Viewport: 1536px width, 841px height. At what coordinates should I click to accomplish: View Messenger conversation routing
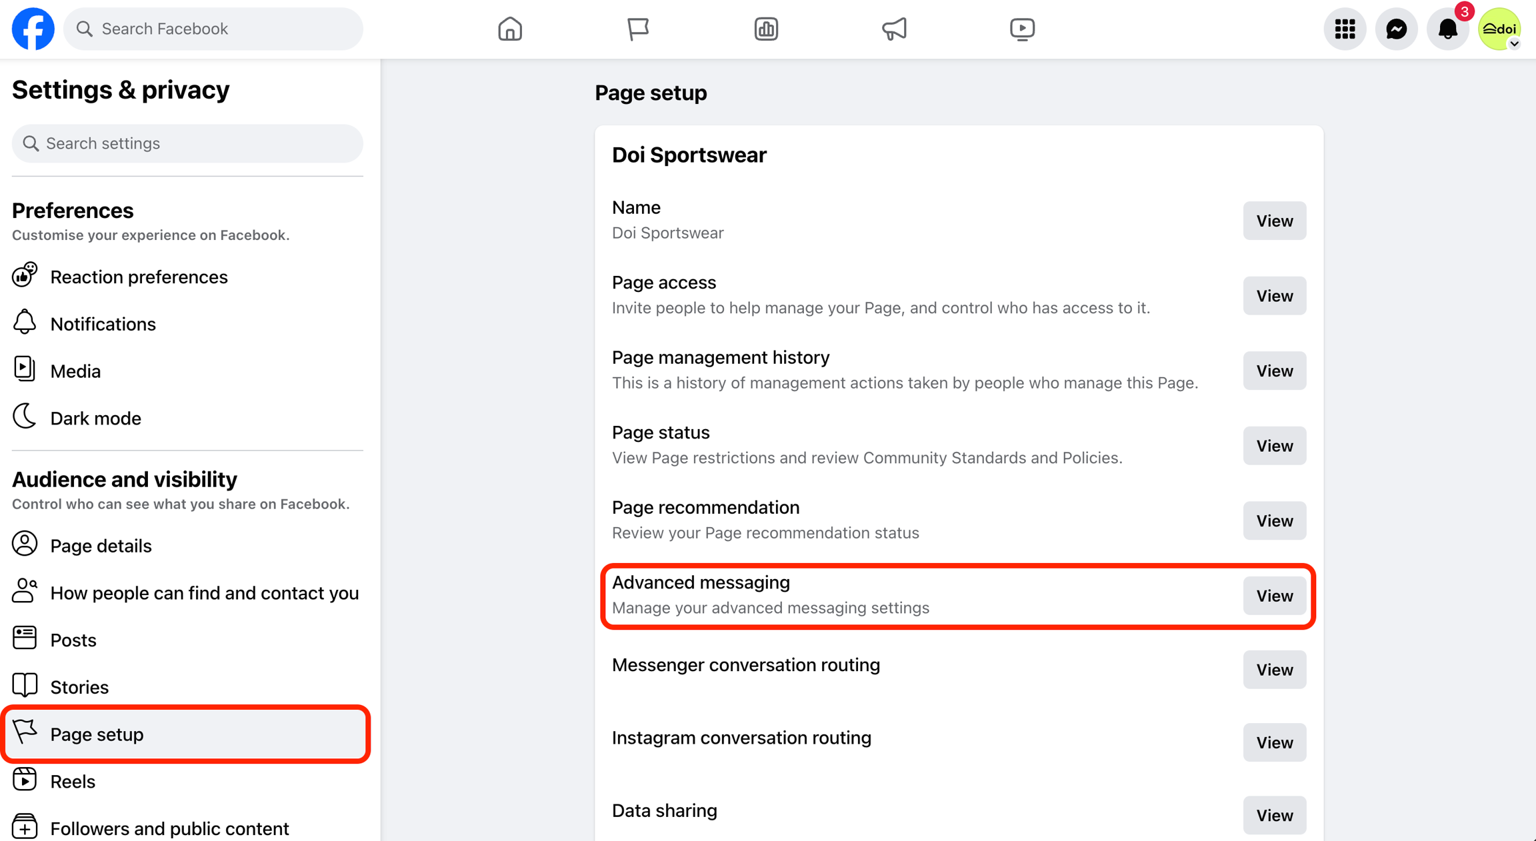pos(1274,670)
